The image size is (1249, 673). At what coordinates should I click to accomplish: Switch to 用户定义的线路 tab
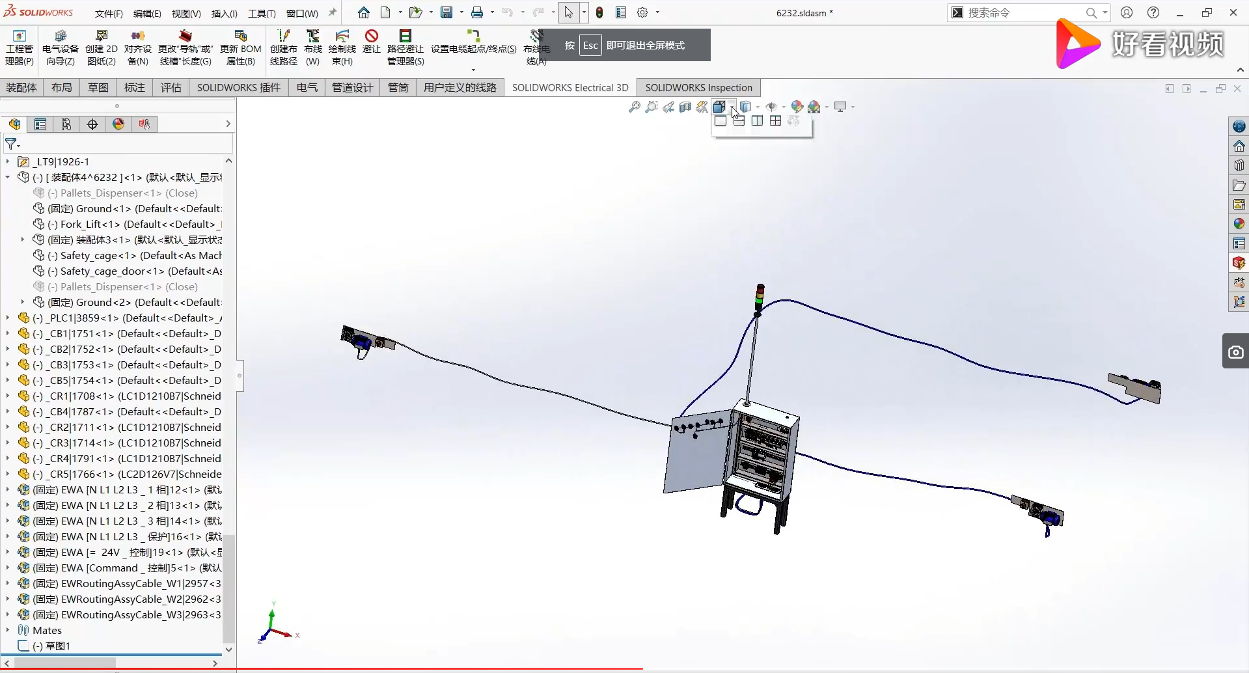click(460, 87)
